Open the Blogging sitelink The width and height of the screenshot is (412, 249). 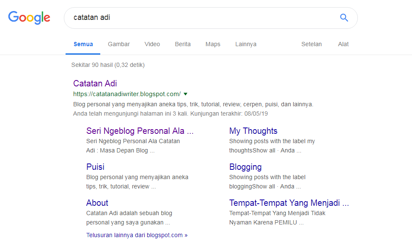tap(245, 167)
